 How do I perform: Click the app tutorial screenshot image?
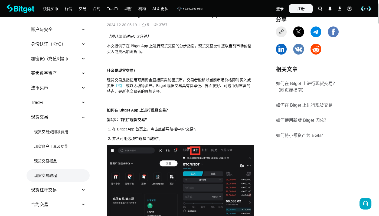pyautogui.click(x=180, y=181)
